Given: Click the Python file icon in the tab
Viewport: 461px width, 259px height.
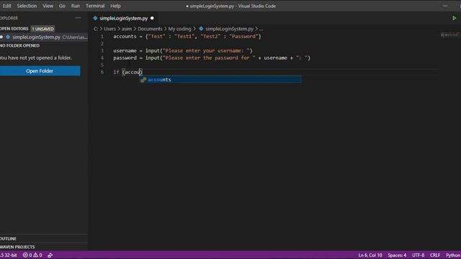Looking at the screenshot, I should [95, 18].
